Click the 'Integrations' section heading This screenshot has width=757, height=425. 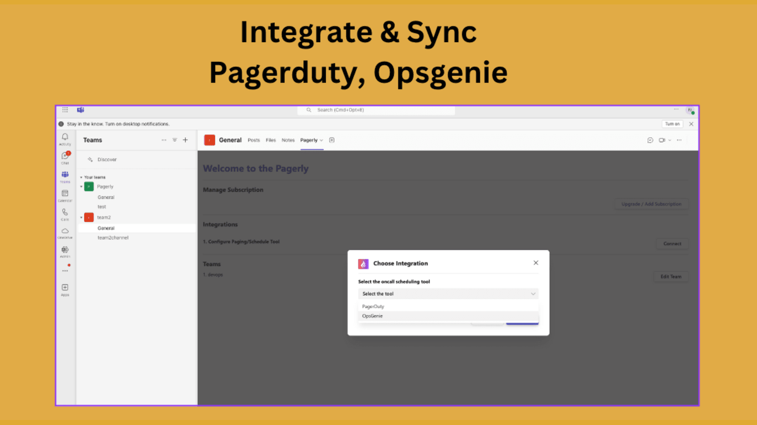pyautogui.click(x=221, y=225)
